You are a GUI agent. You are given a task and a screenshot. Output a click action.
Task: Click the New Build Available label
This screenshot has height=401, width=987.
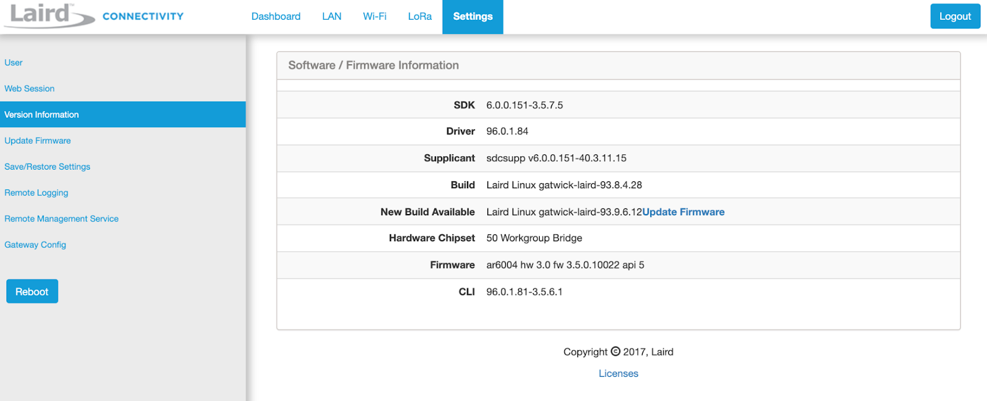coord(427,212)
